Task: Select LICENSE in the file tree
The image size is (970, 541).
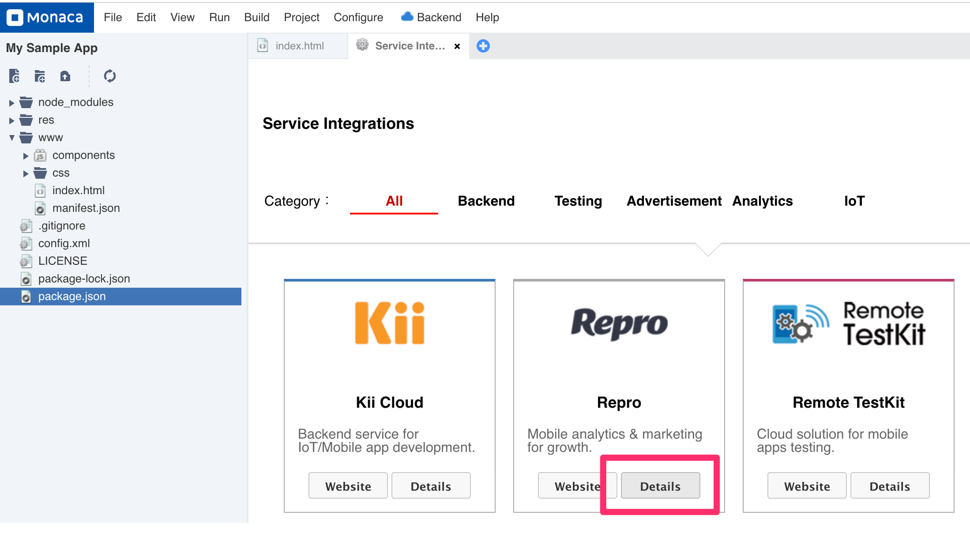Action: (x=63, y=261)
